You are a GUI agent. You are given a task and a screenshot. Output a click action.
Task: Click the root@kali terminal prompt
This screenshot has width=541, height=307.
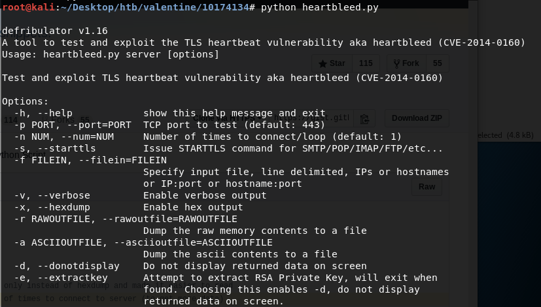(26, 8)
